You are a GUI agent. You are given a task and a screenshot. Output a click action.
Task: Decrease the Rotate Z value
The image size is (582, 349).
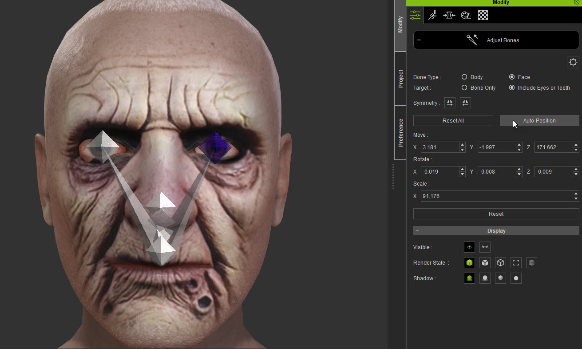pyautogui.click(x=576, y=174)
